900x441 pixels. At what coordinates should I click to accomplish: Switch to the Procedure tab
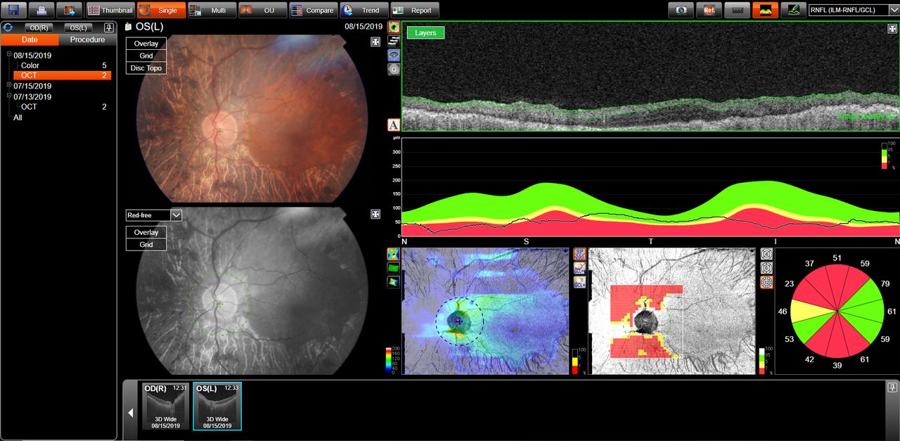click(x=87, y=40)
